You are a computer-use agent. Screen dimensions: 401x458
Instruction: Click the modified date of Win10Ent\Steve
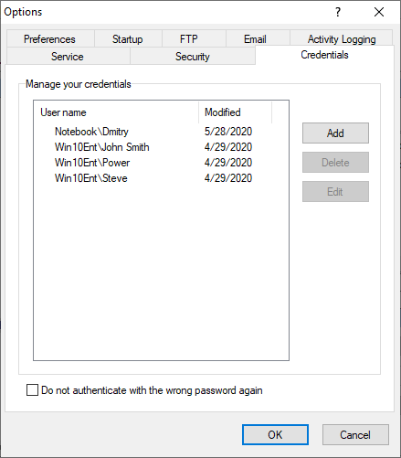(228, 178)
